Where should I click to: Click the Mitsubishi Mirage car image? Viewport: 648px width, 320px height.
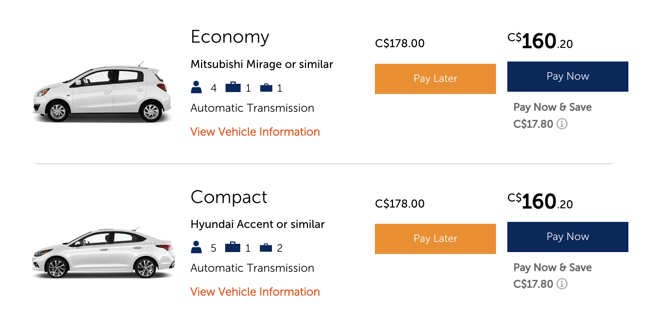pos(102,92)
